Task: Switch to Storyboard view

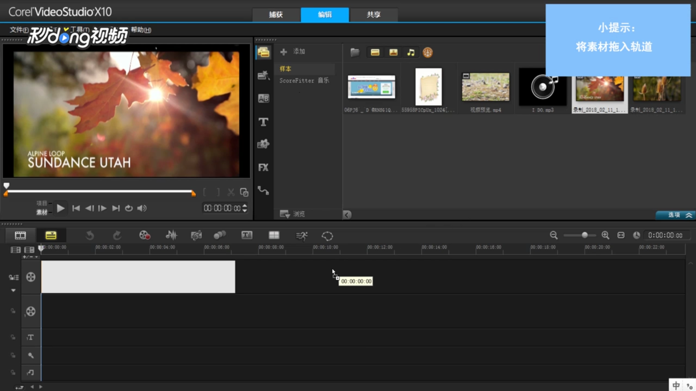Action: click(20, 236)
